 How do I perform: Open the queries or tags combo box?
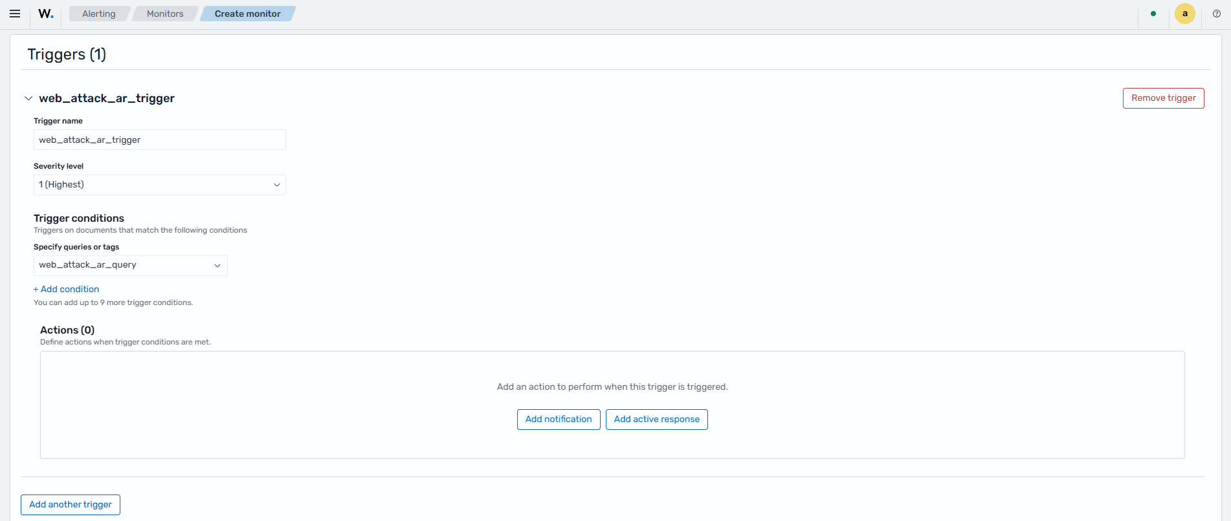pyautogui.click(x=131, y=266)
